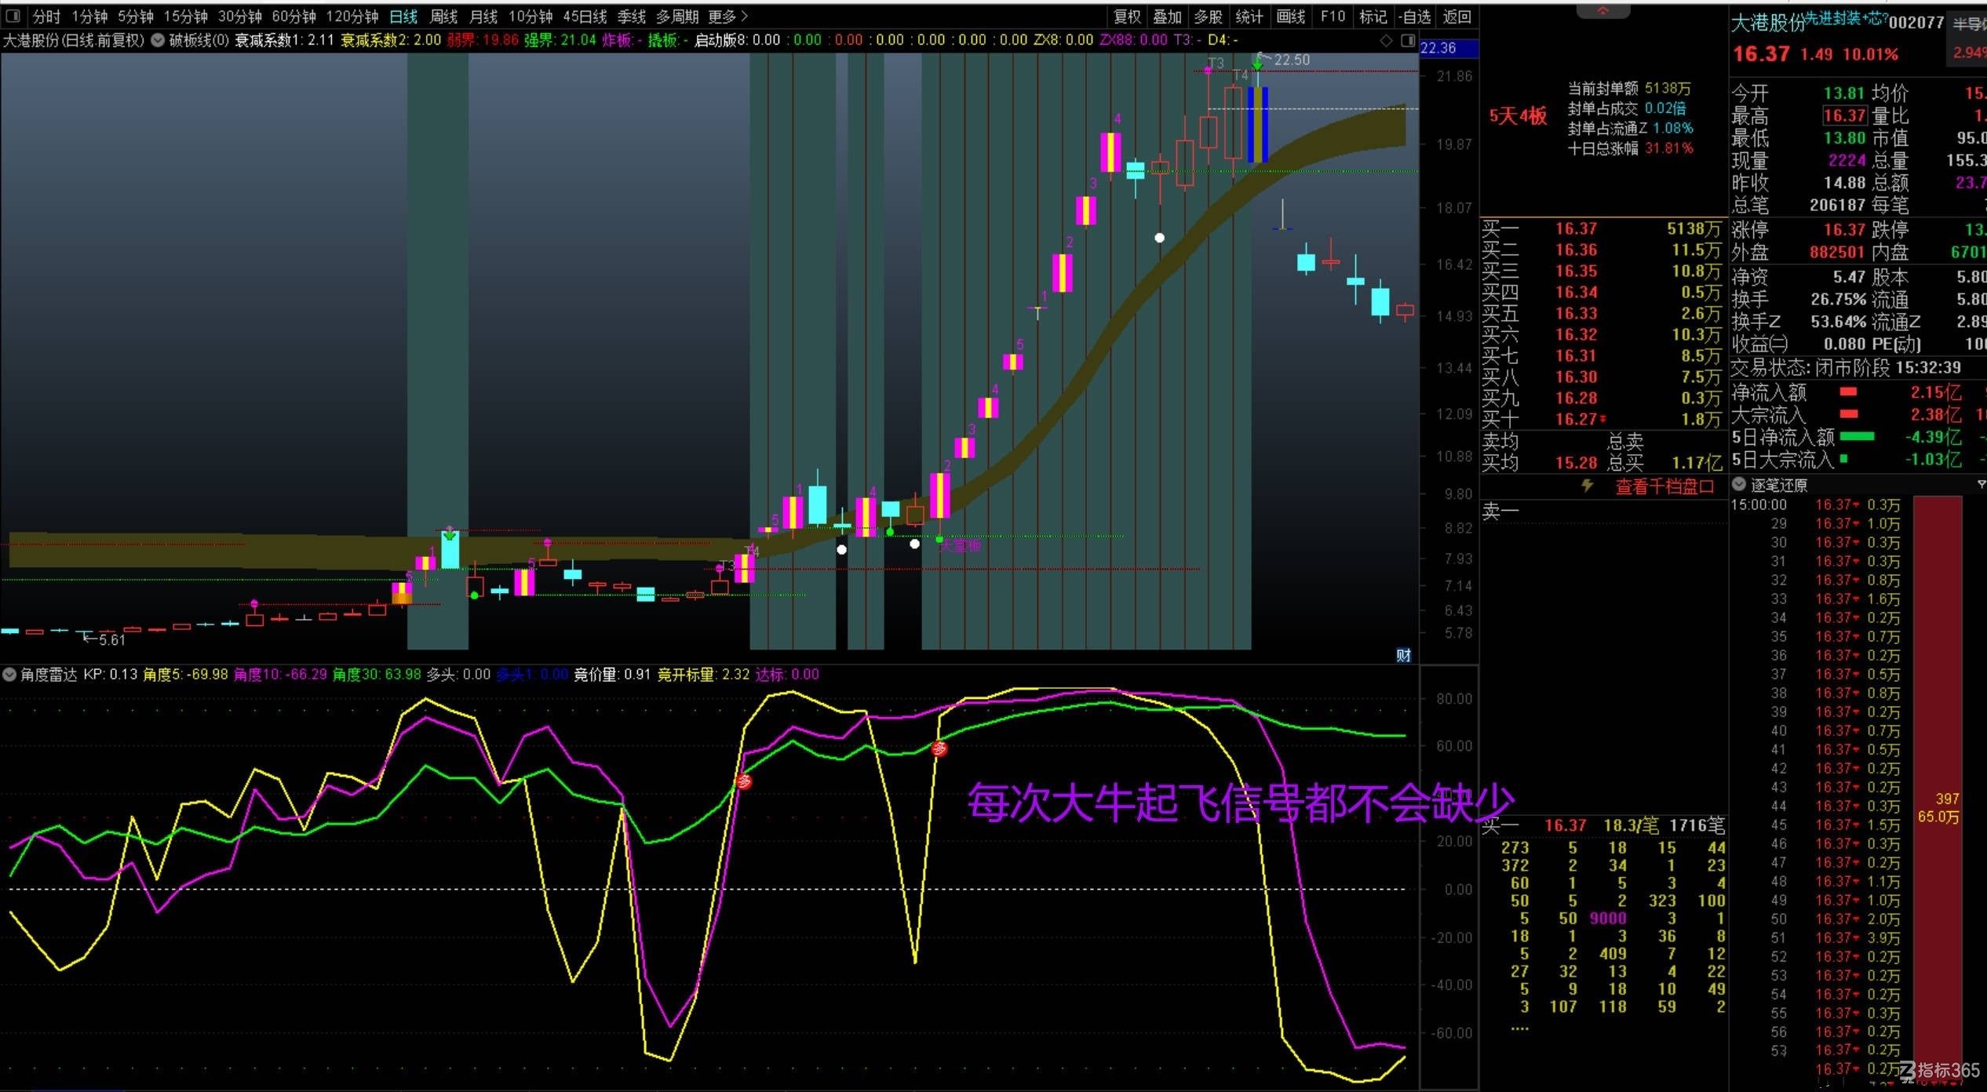Click -自选 to remove from watchlist
This screenshot has height=1092, width=1987.
point(1415,16)
